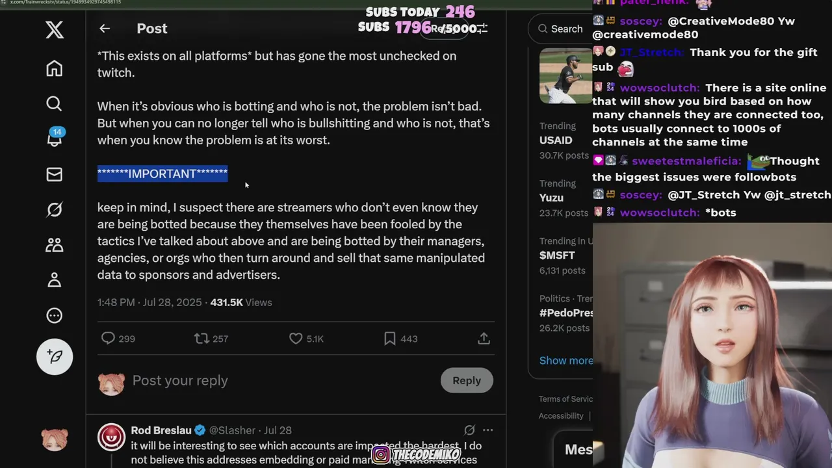Open three-dot menu on Rod Breslau reply
Screen dimensions: 832x468
coord(488,430)
